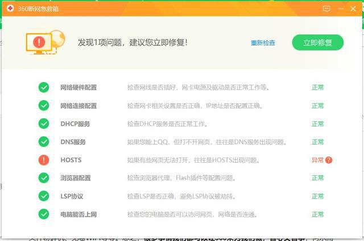364x241 pixels.
Task: Click the 正常 status for DNS服务
Action: click(x=317, y=142)
